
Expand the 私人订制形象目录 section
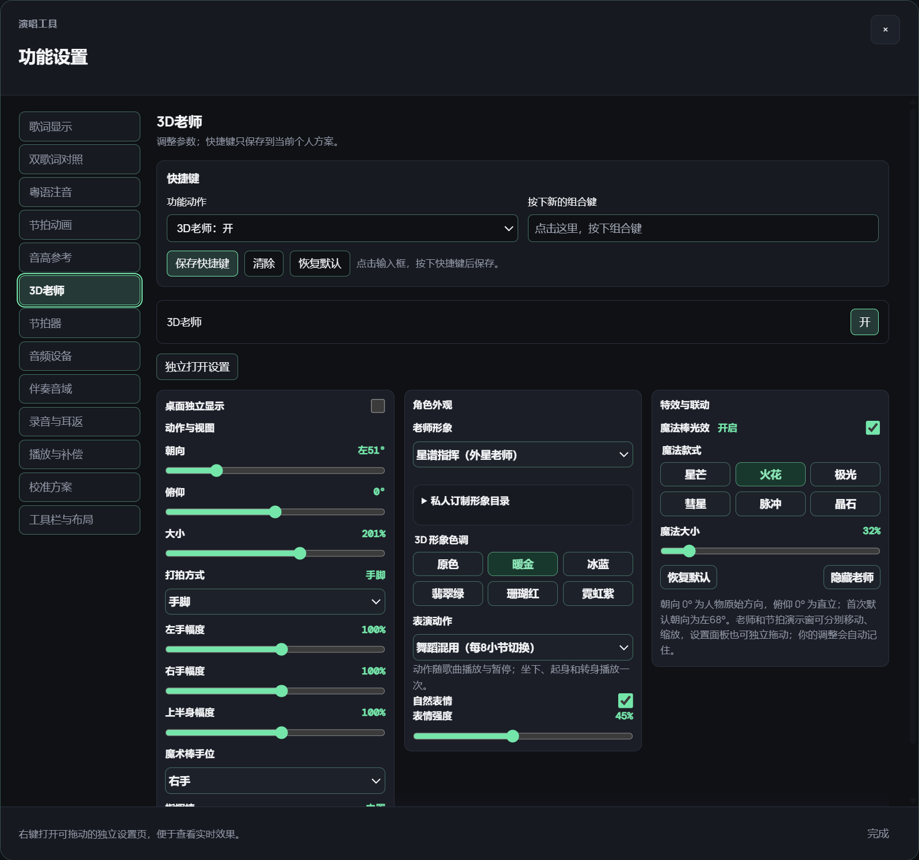[523, 501]
